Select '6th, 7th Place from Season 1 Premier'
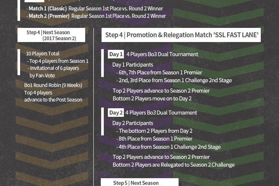 [x=160, y=73]
